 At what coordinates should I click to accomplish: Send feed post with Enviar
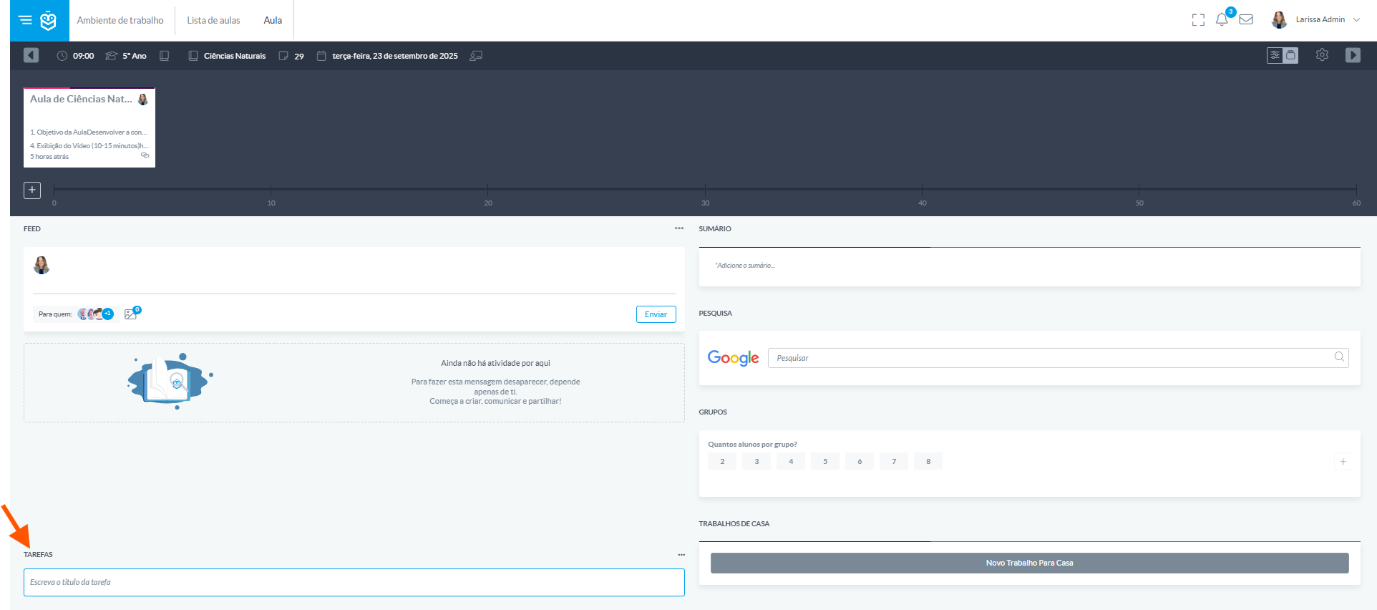pyautogui.click(x=656, y=314)
